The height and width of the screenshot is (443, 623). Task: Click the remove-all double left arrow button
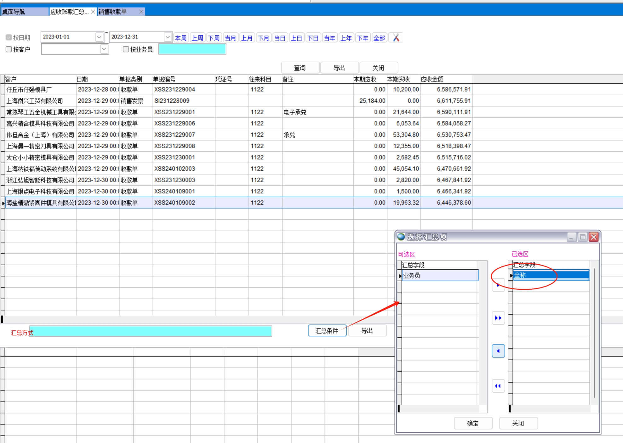pos(498,386)
